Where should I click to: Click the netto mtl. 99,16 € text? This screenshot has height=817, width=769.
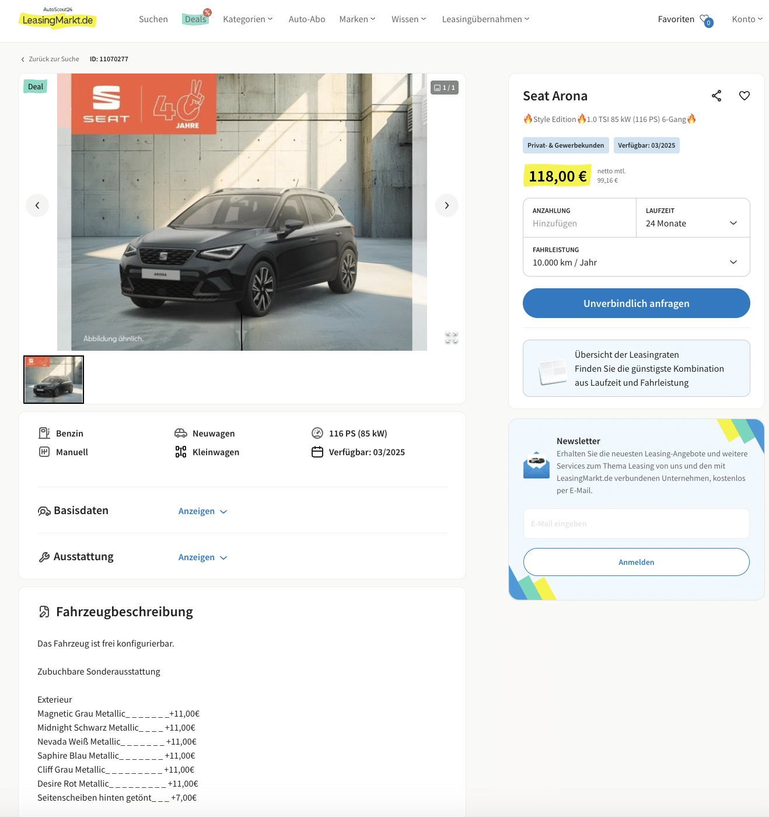(611, 176)
